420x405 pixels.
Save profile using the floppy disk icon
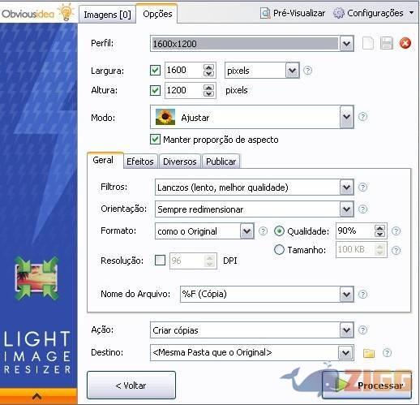point(387,43)
